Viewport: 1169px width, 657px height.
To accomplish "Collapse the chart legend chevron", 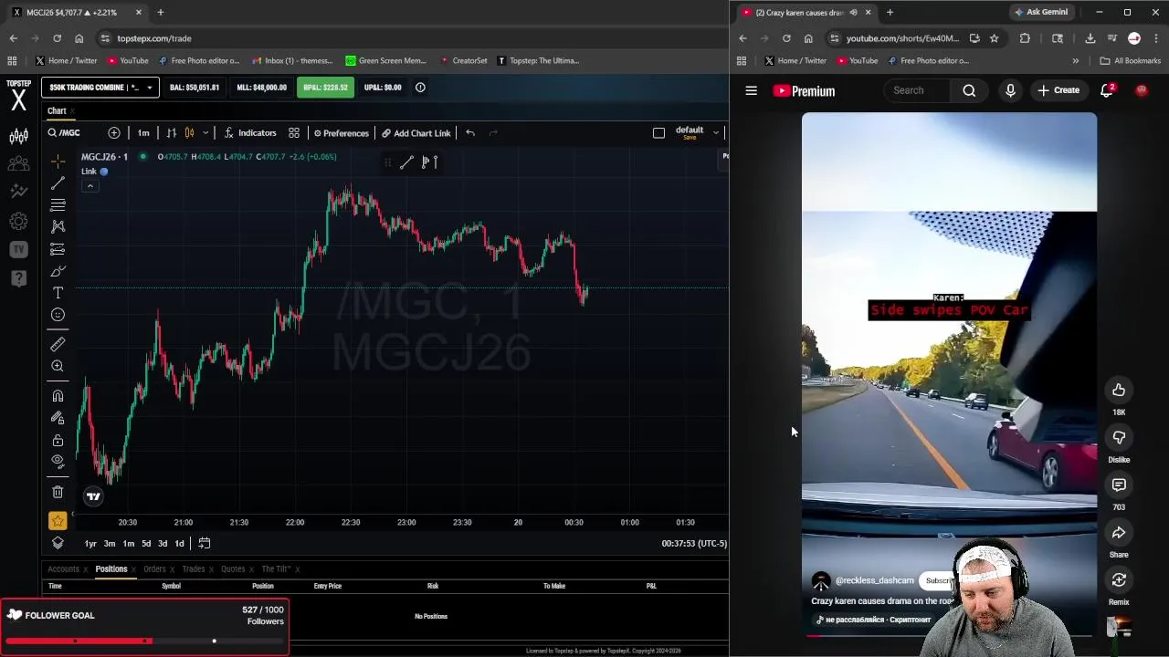I will click(90, 186).
